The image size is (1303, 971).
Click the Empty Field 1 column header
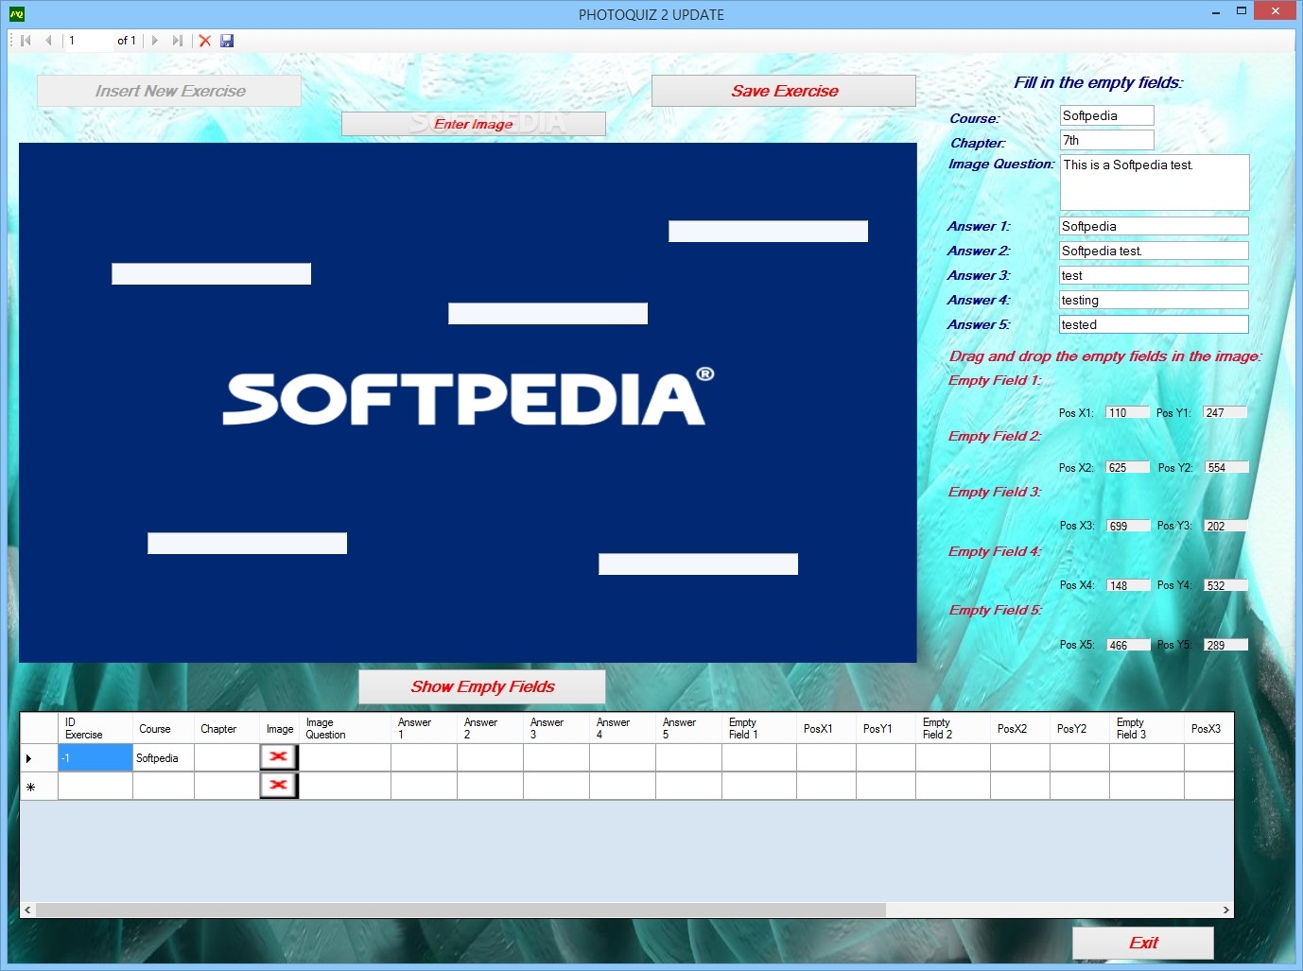[759, 728]
